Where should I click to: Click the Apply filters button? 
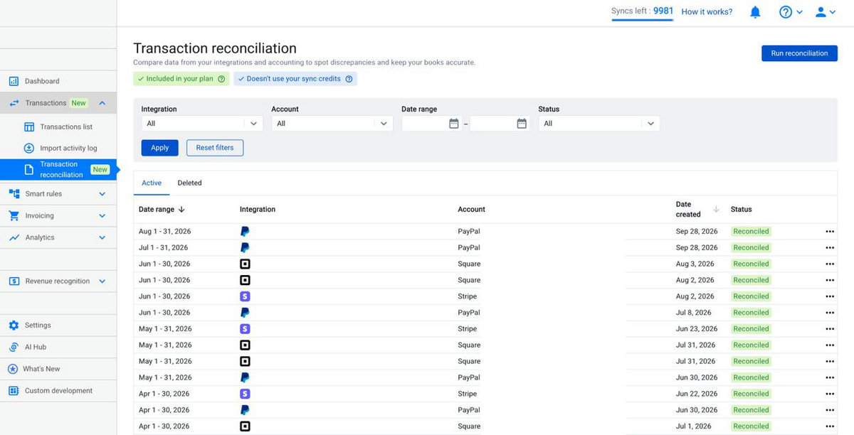160,148
